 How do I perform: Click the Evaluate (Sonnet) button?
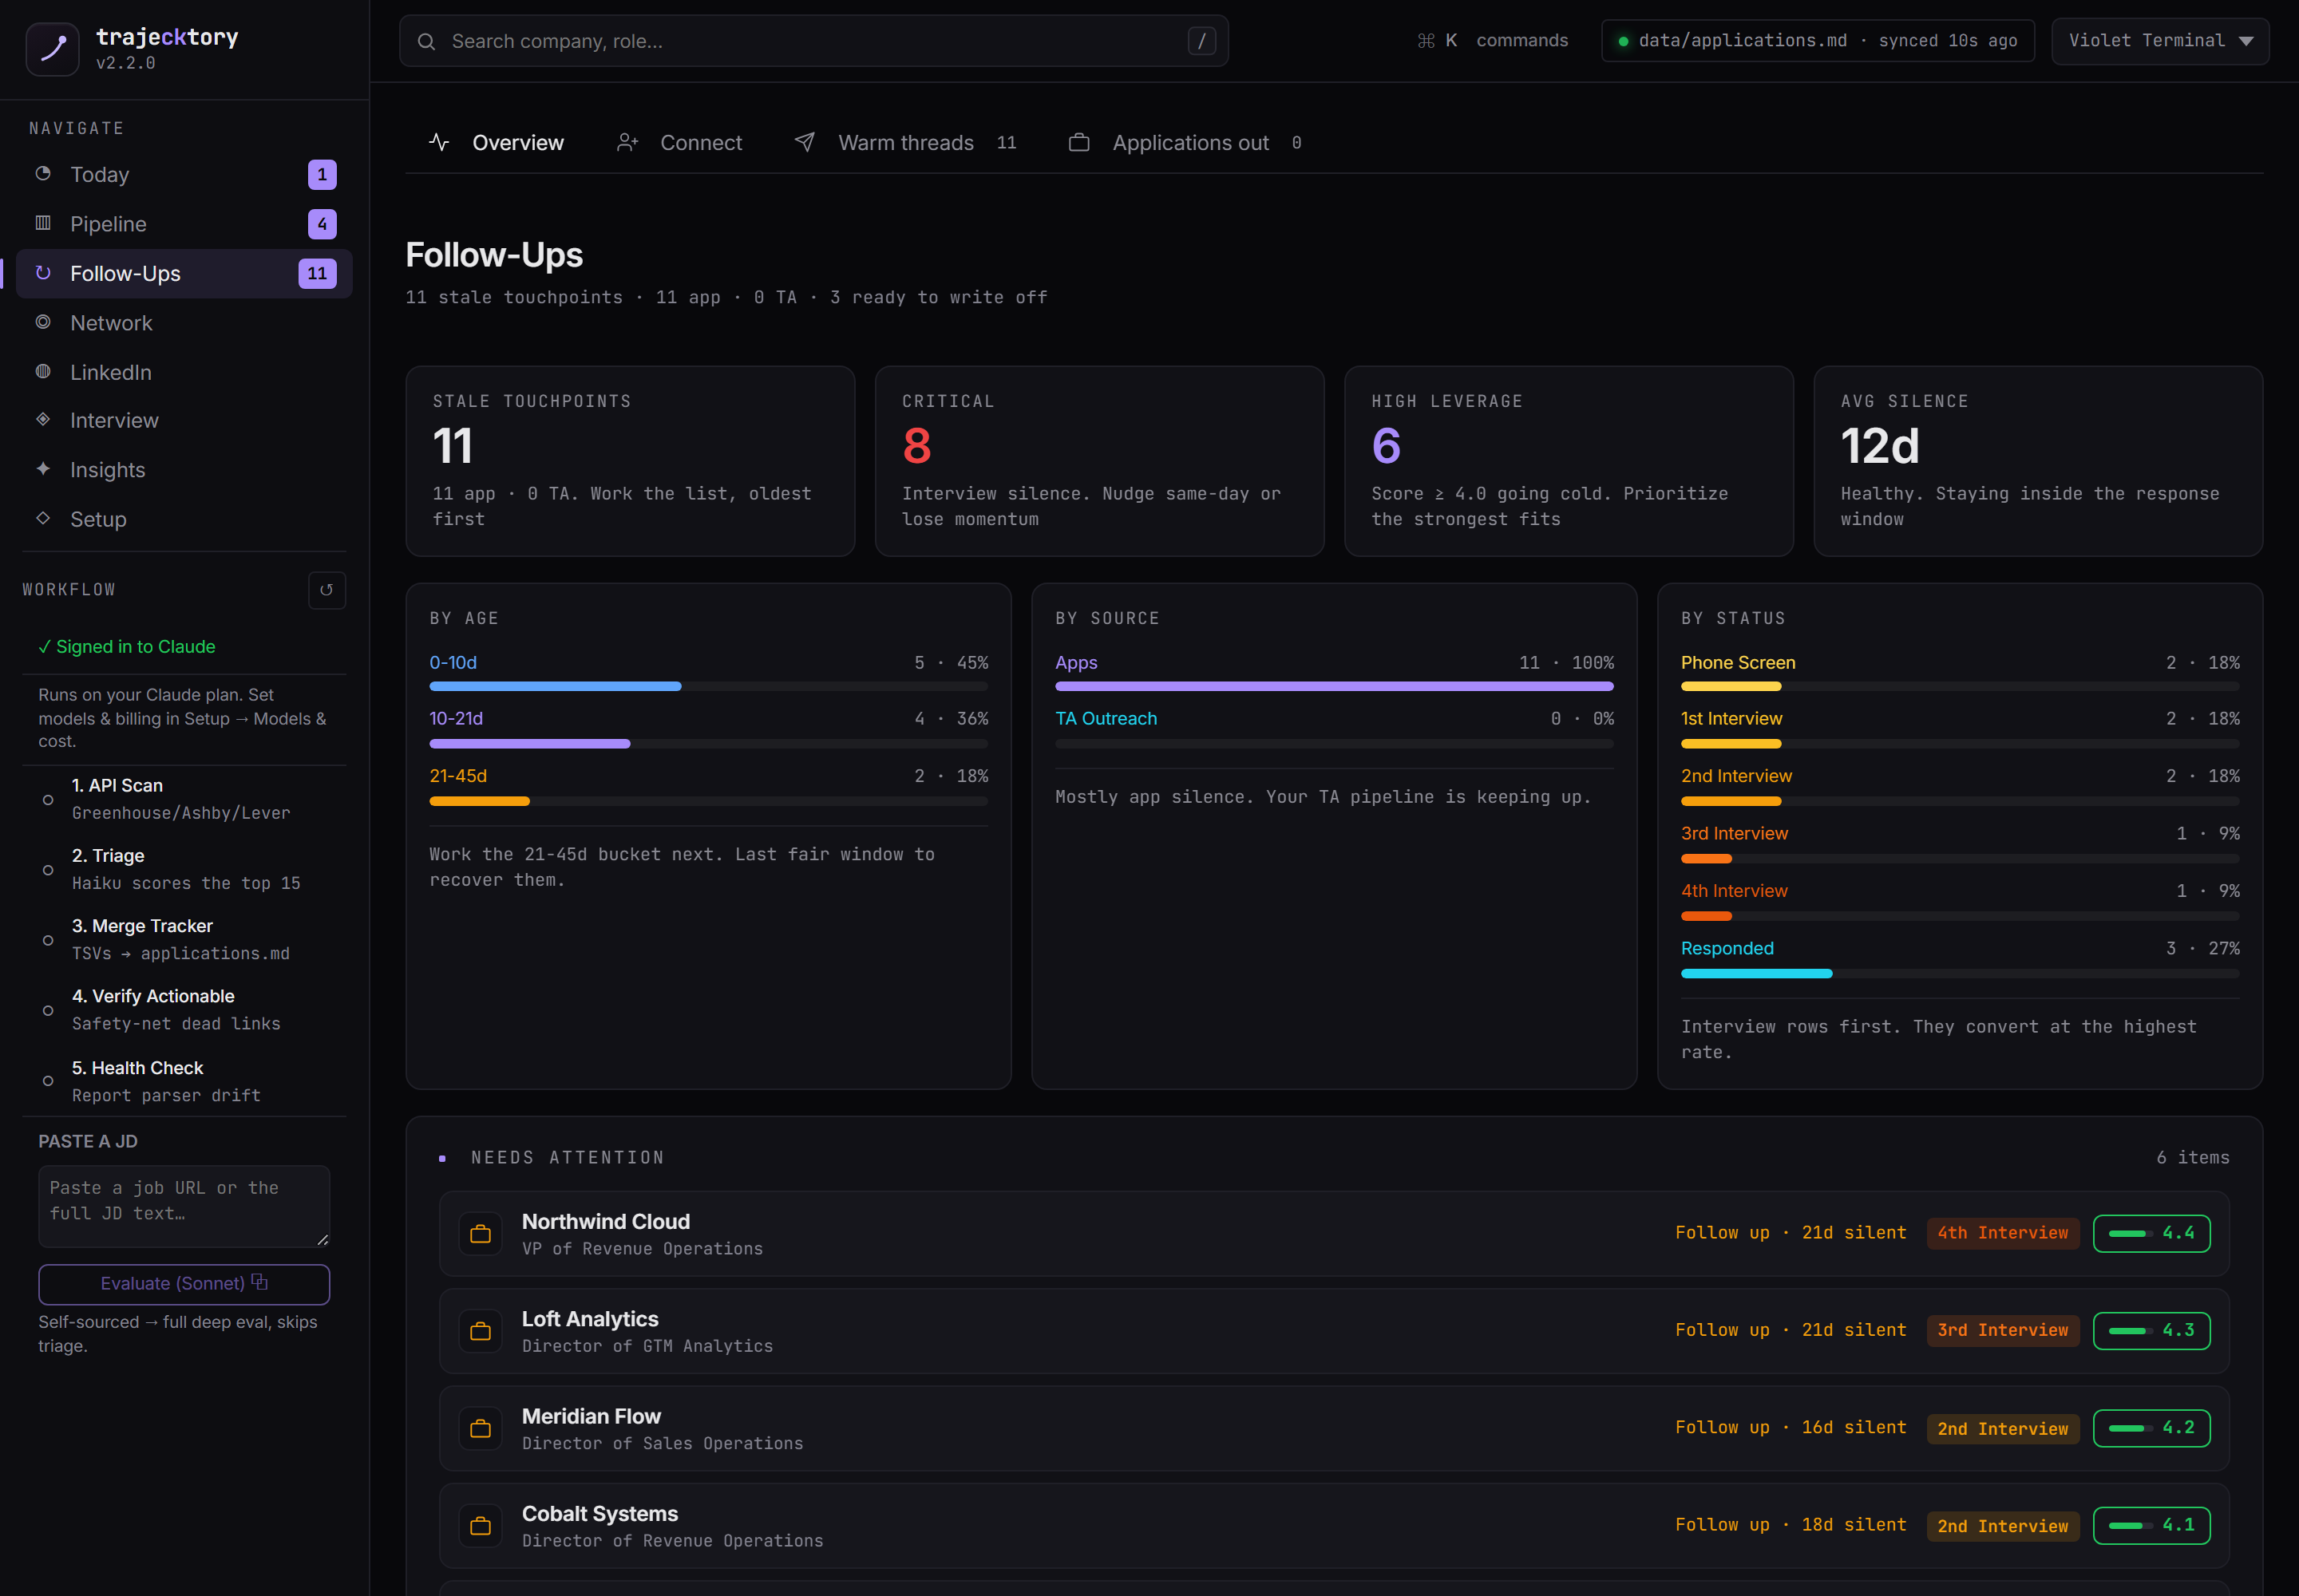click(184, 1284)
